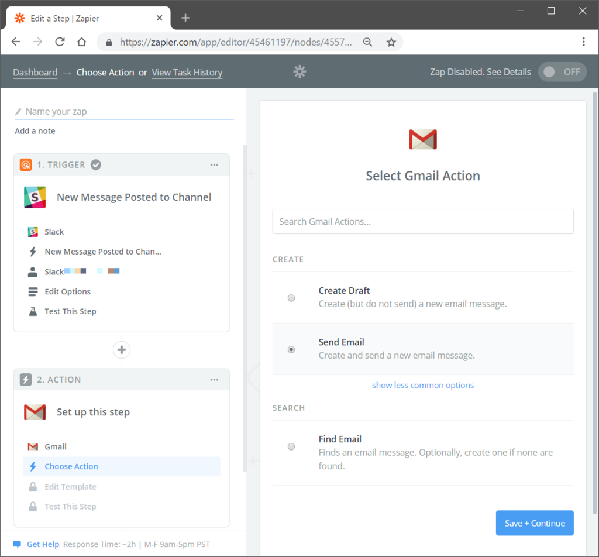Click the plus button to add a step
The height and width of the screenshot is (557, 599).
(x=122, y=349)
